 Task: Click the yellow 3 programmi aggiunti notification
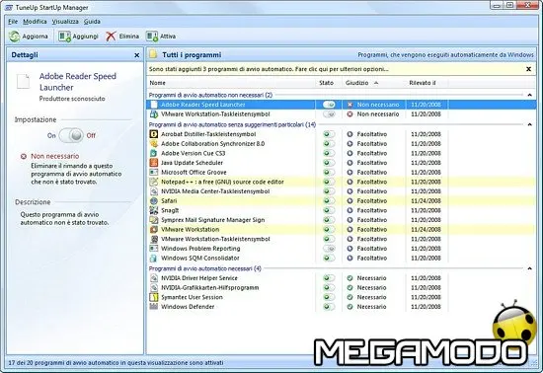(269, 69)
